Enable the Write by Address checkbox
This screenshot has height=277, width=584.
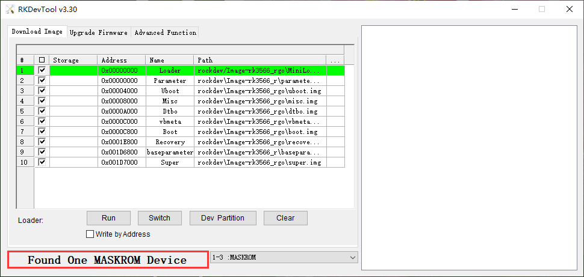click(x=90, y=234)
